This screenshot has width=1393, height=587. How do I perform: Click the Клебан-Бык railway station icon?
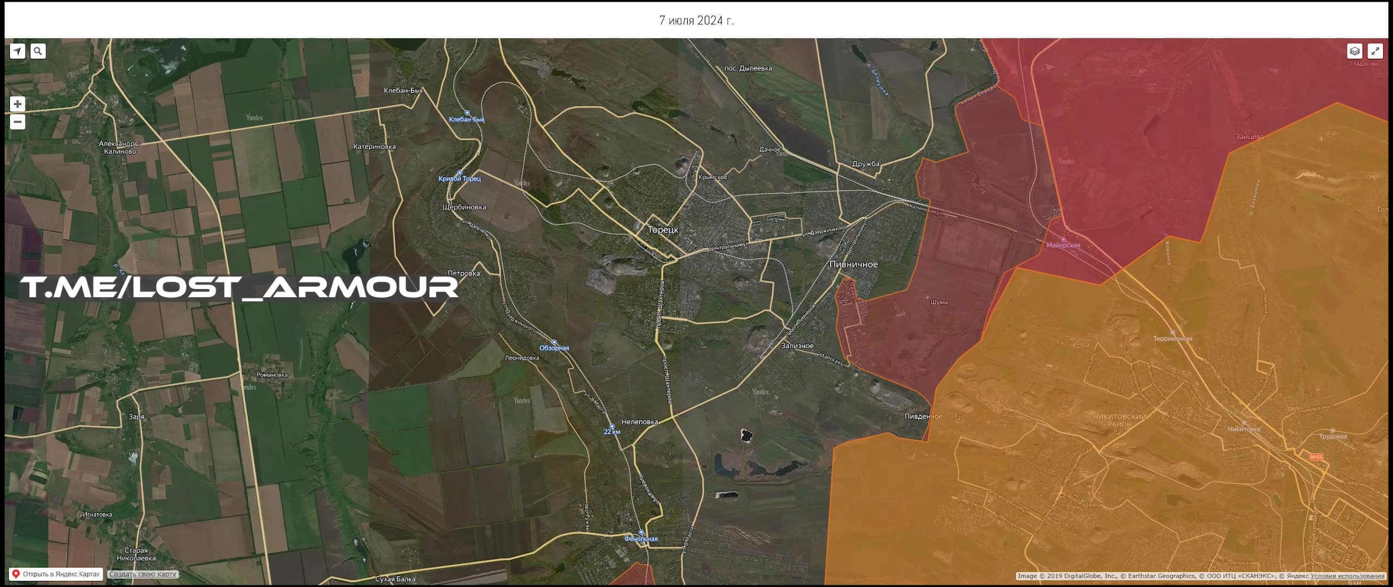coord(467,113)
